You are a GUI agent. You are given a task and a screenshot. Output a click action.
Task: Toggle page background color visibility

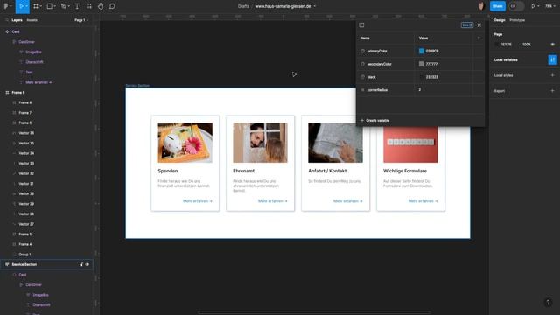(x=552, y=45)
